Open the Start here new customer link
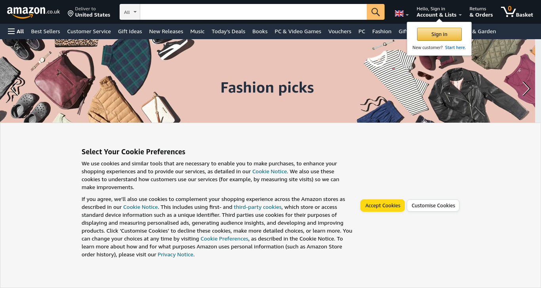The image size is (541, 288). [455, 47]
